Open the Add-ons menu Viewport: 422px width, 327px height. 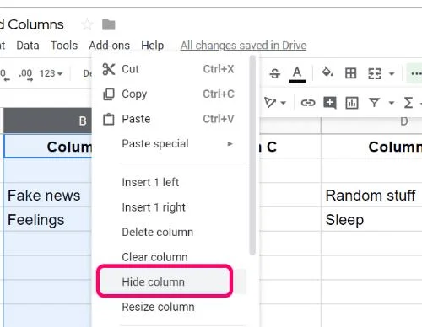point(110,46)
